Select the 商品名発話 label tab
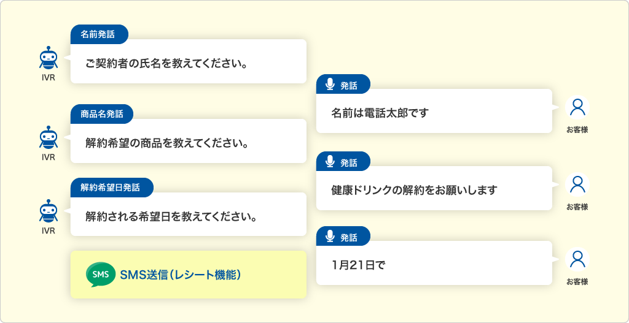 pos(102,114)
